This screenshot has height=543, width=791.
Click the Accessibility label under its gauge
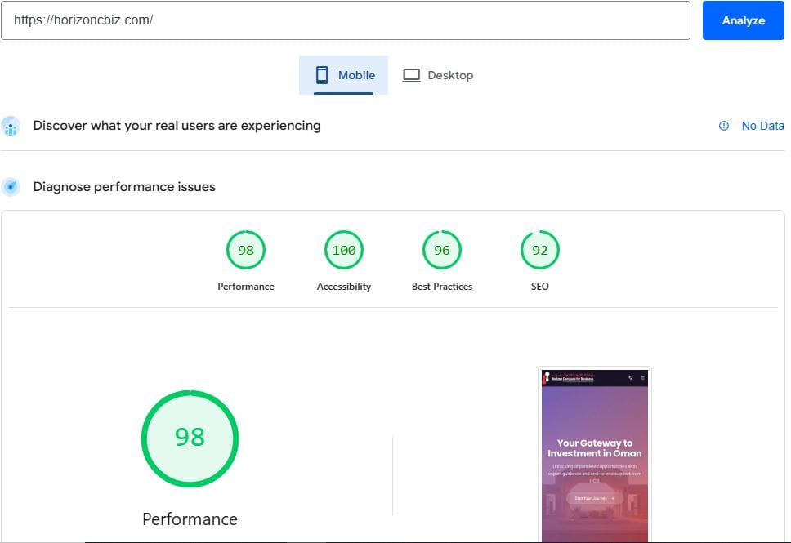click(343, 287)
